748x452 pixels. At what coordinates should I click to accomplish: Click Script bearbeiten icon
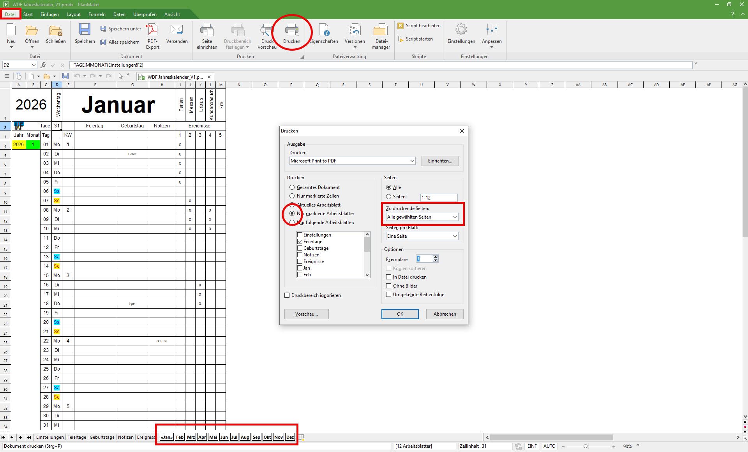point(400,26)
